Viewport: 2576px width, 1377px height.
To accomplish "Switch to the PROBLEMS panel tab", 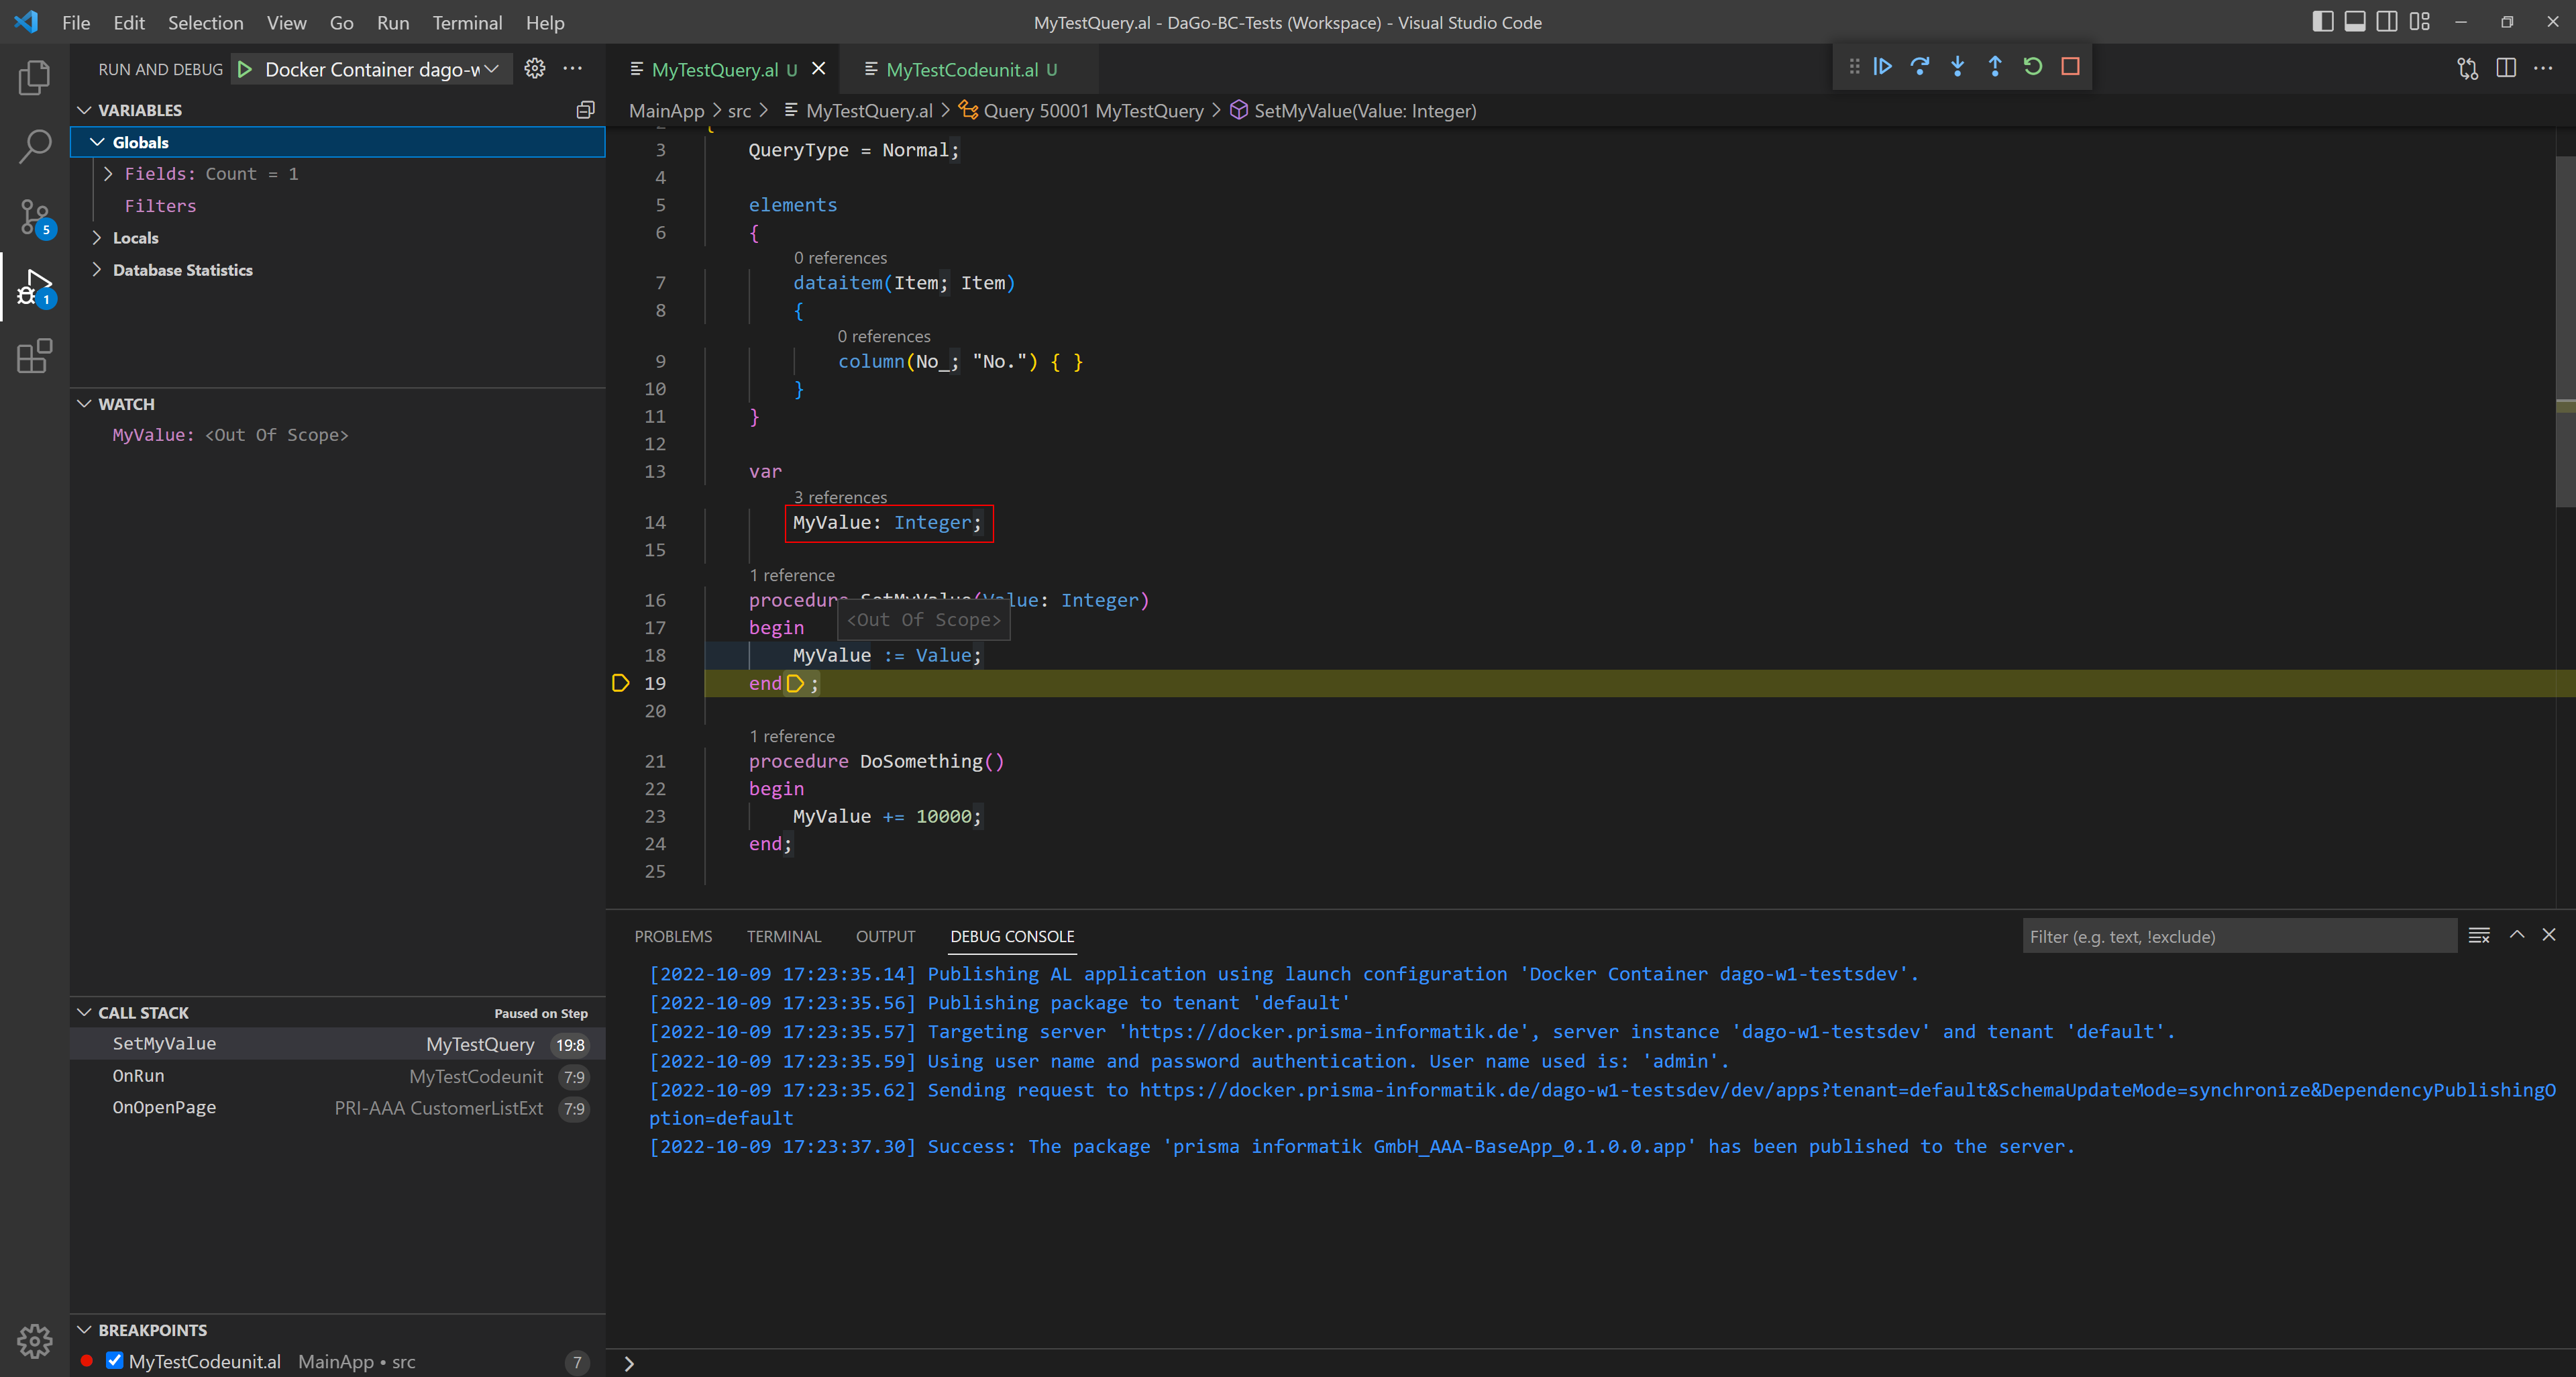I will point(673,936).
